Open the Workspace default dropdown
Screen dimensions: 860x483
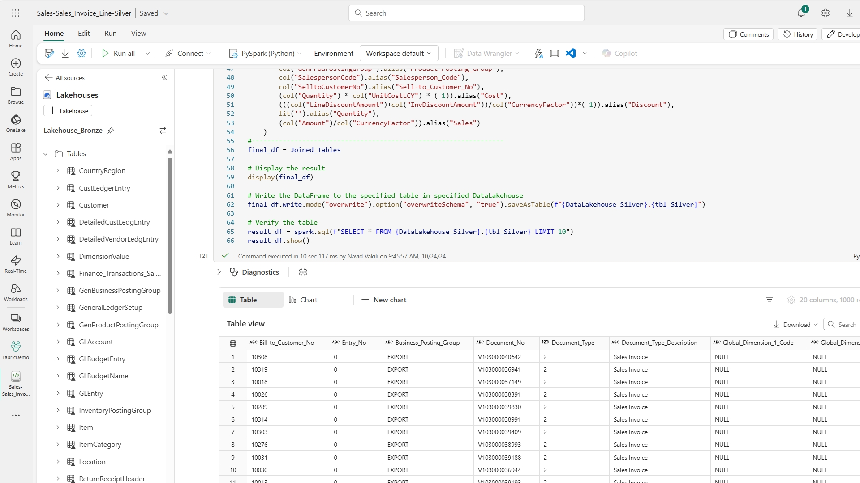[x=398, y=53]
